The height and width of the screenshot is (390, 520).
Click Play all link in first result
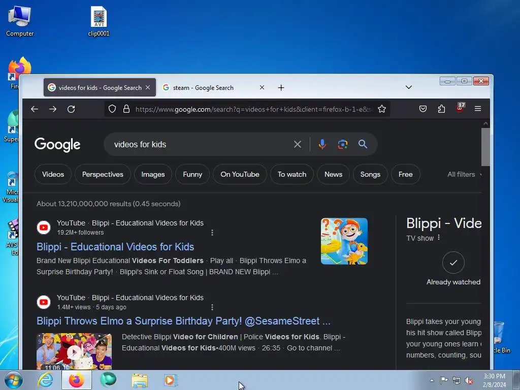221,261
